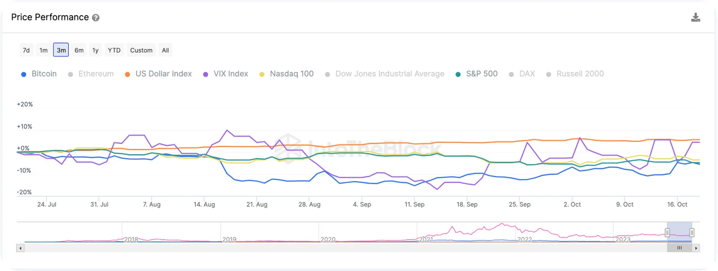Toggle the Bitcoin series in legend
The width and height of the screenshot is (718, 271).
[39, 74]
